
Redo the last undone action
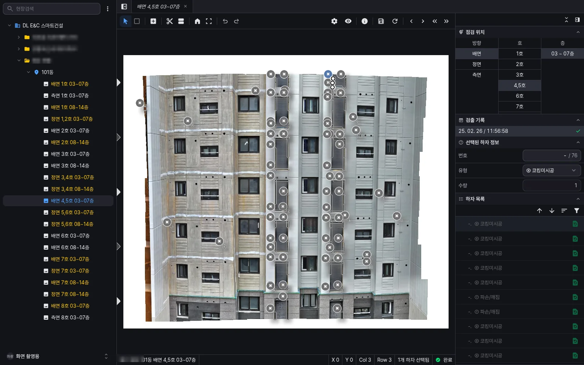pos(237,21)
